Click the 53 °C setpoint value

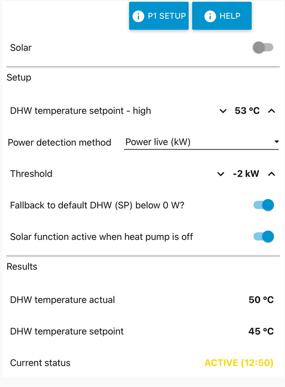(x=247, y=111)
